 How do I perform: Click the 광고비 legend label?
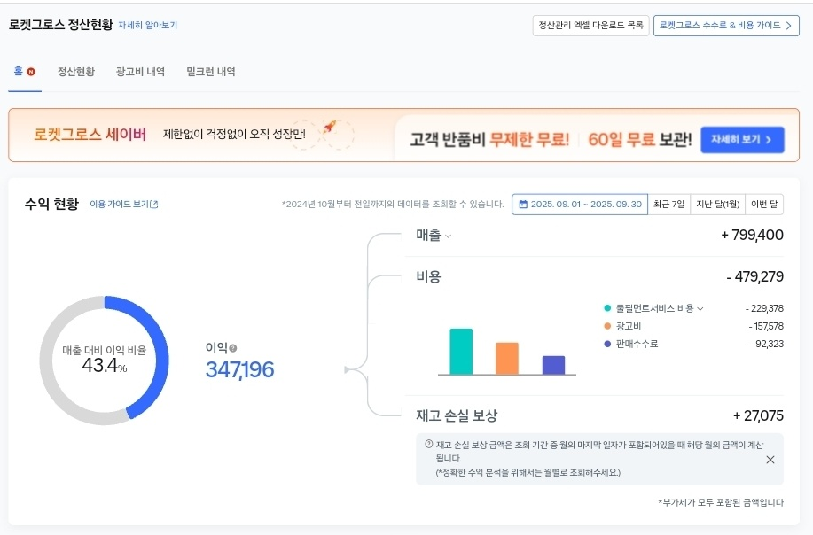tap(629, 326)
